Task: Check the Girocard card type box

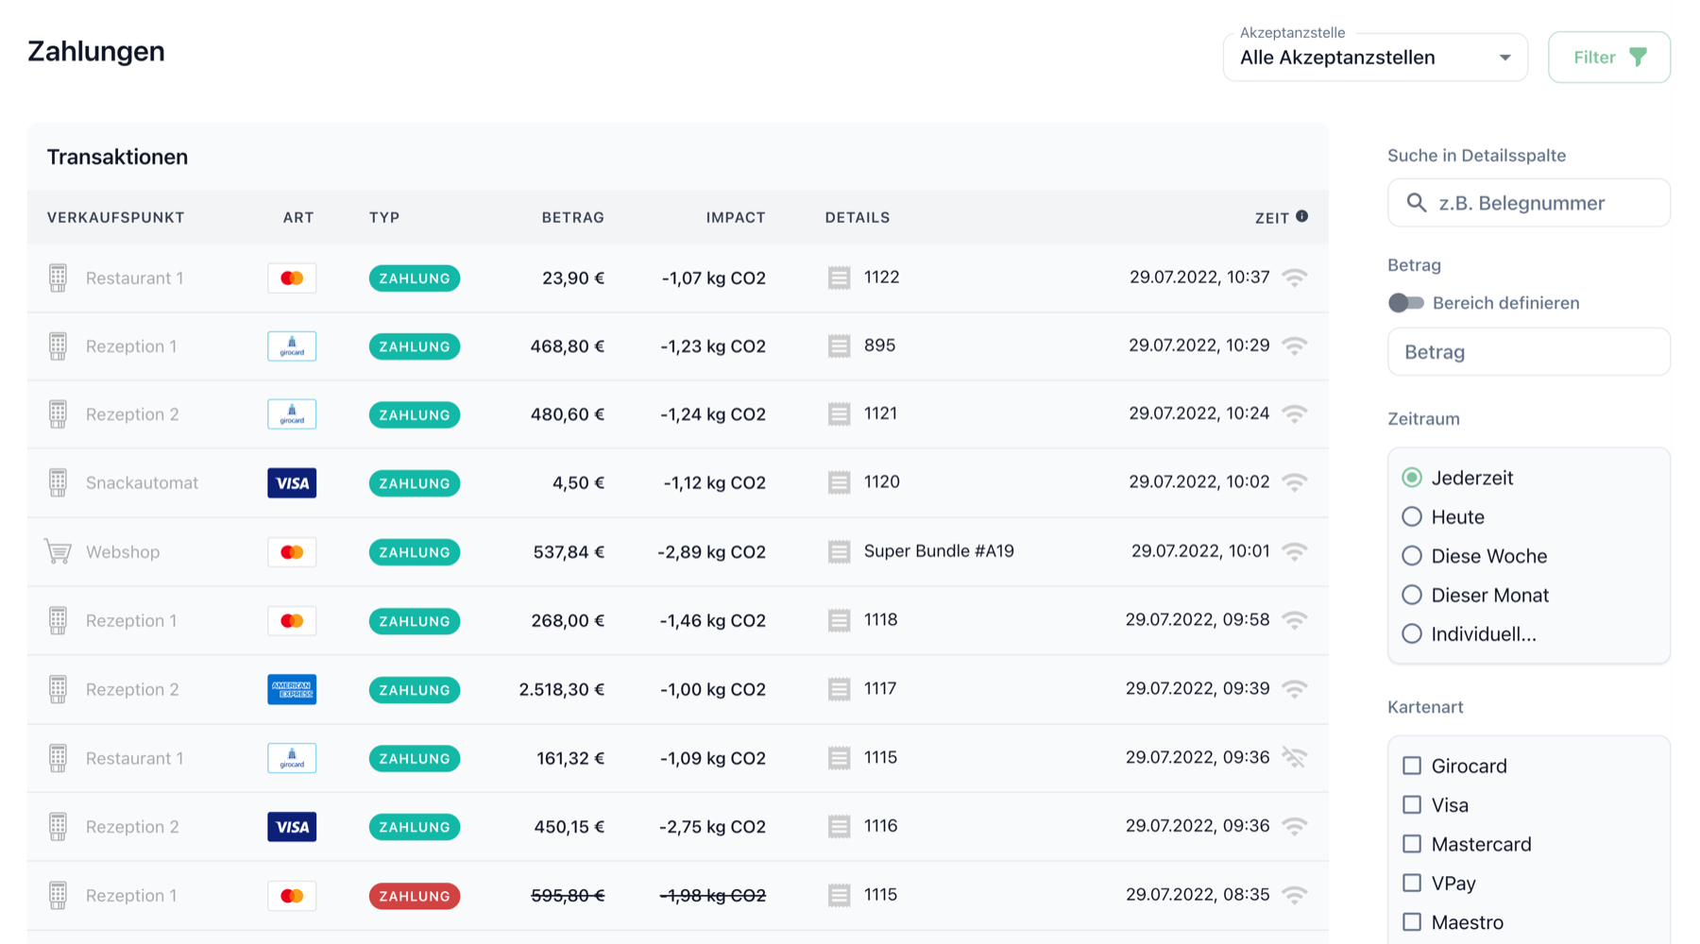Action: point(1412,766)
